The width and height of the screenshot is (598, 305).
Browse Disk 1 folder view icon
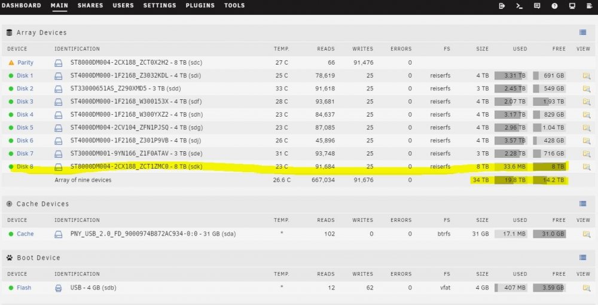pos(586,76)
